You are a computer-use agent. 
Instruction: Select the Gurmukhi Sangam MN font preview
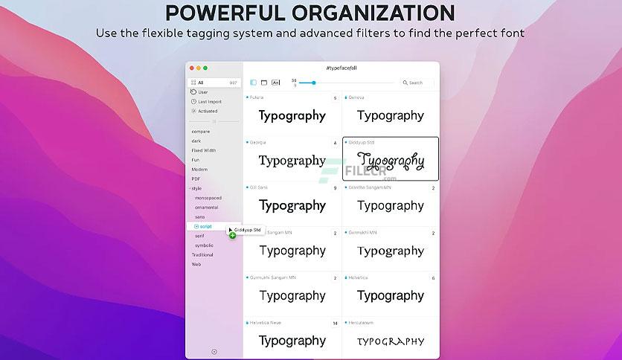click(292, 295)
